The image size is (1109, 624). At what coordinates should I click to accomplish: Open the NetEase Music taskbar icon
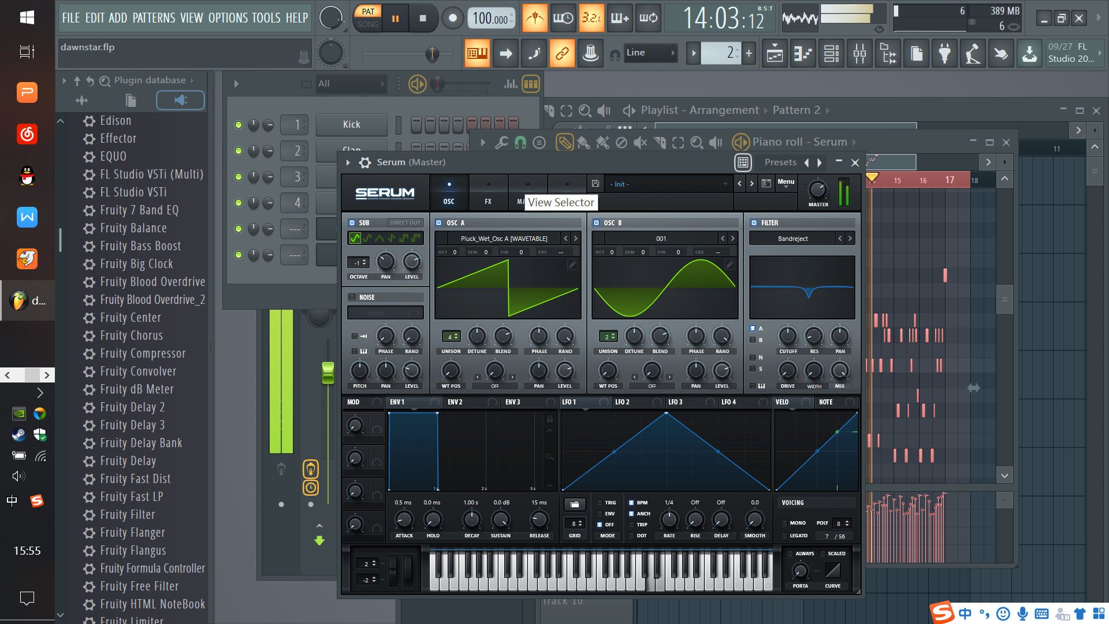[27, 134]
